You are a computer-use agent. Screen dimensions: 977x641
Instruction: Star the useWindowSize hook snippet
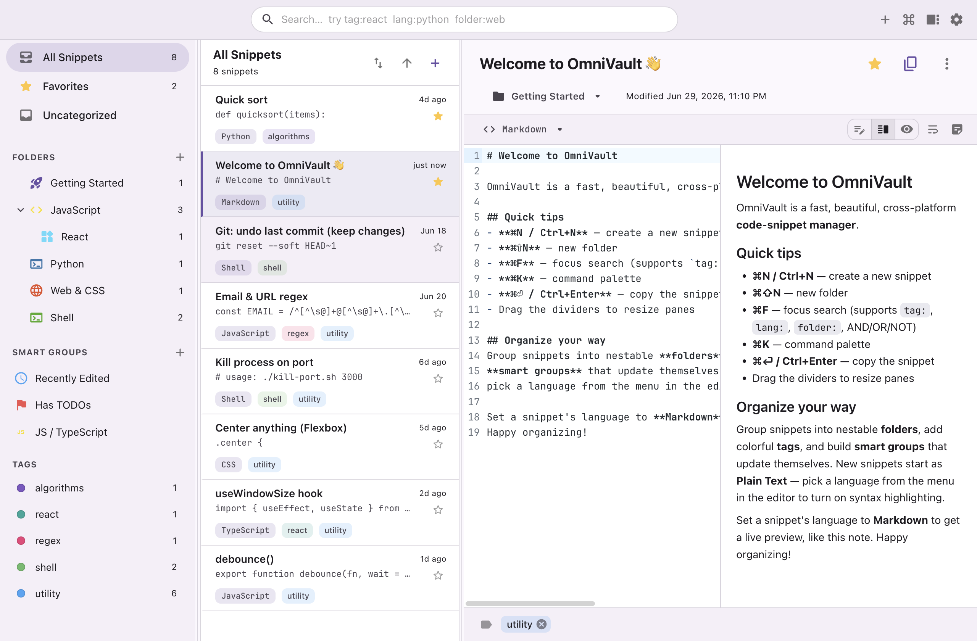[x=438, y=510]
